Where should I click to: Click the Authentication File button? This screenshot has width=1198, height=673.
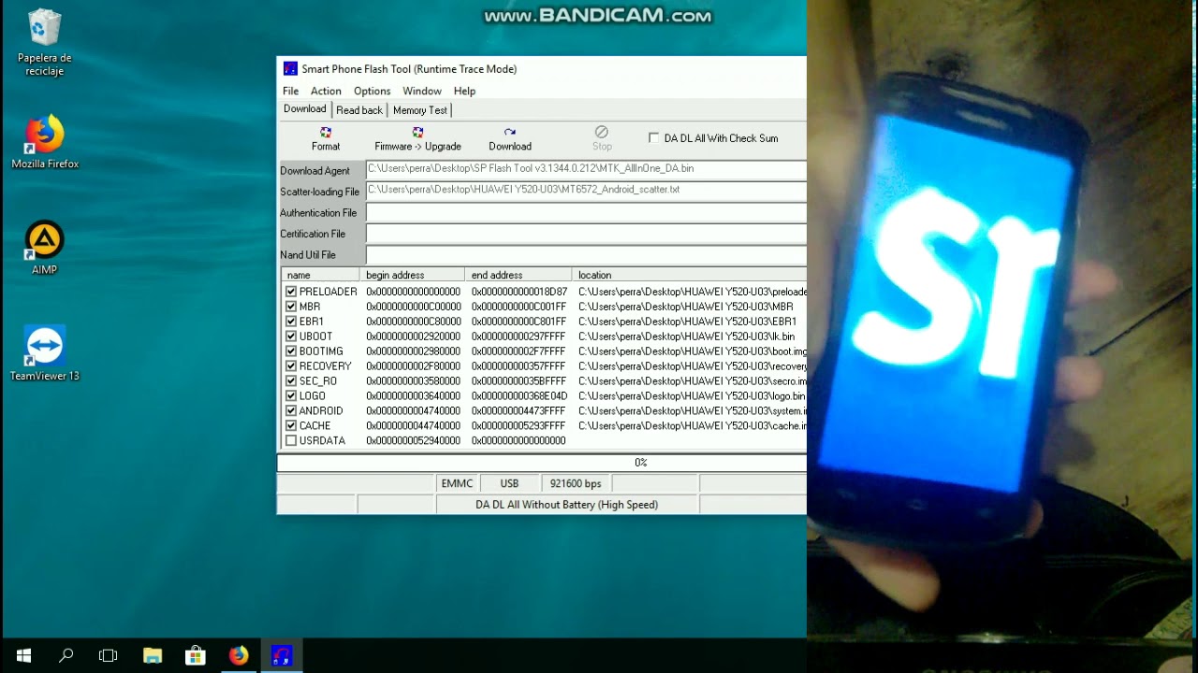pos(321,213)
